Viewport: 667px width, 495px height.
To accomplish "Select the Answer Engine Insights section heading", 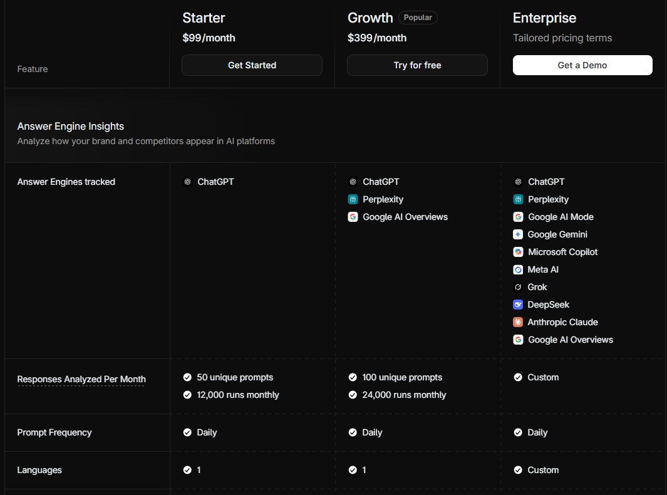I will [71, 127].
